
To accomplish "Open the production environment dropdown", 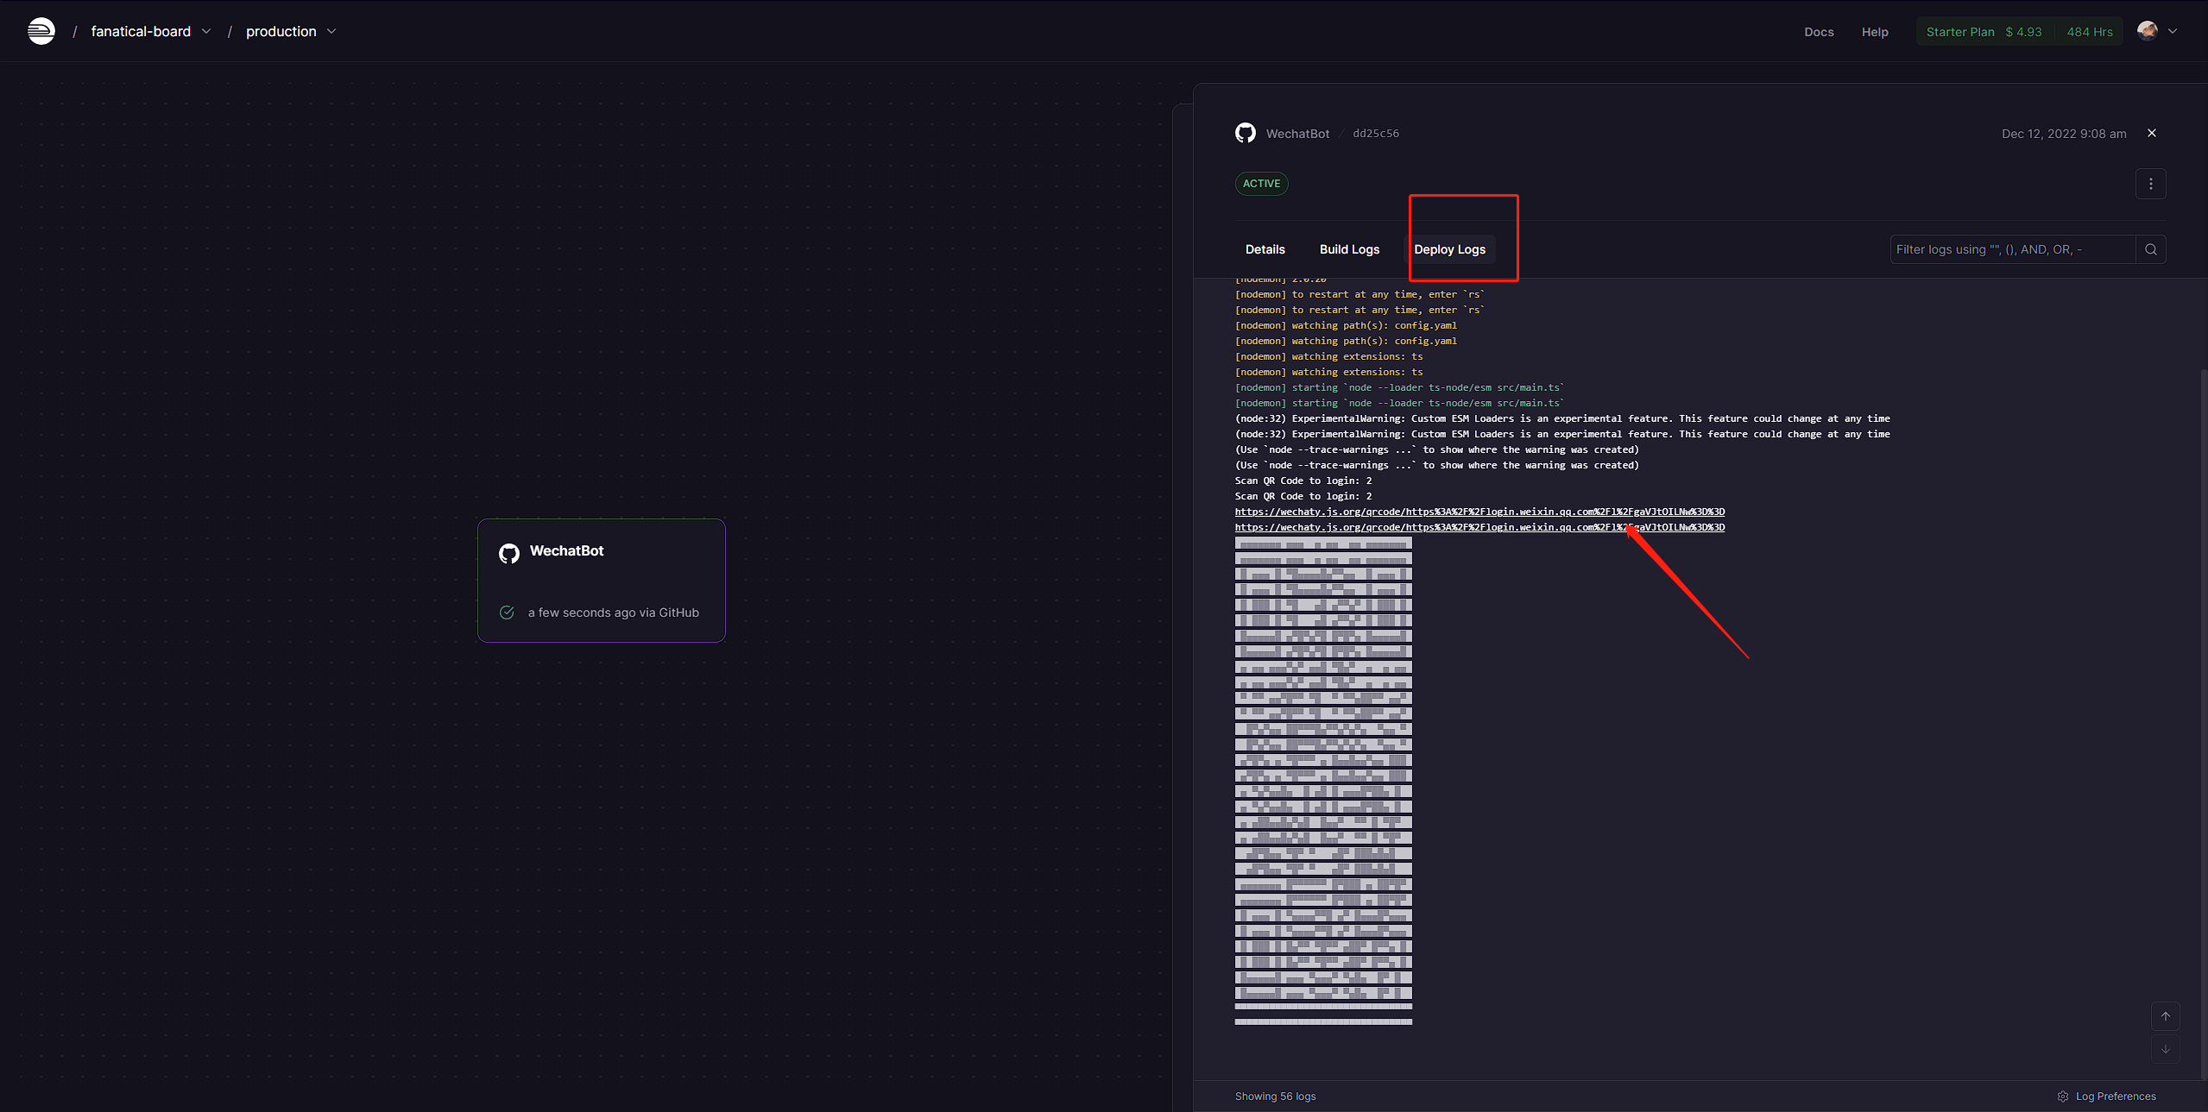I will [x=291, y=31].
